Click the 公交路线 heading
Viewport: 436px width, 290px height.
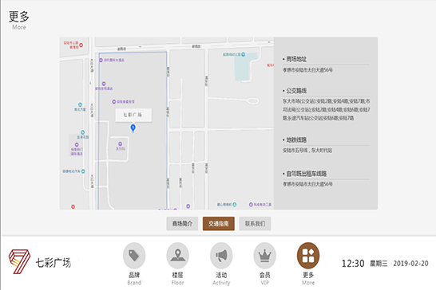tap(296, 91)
